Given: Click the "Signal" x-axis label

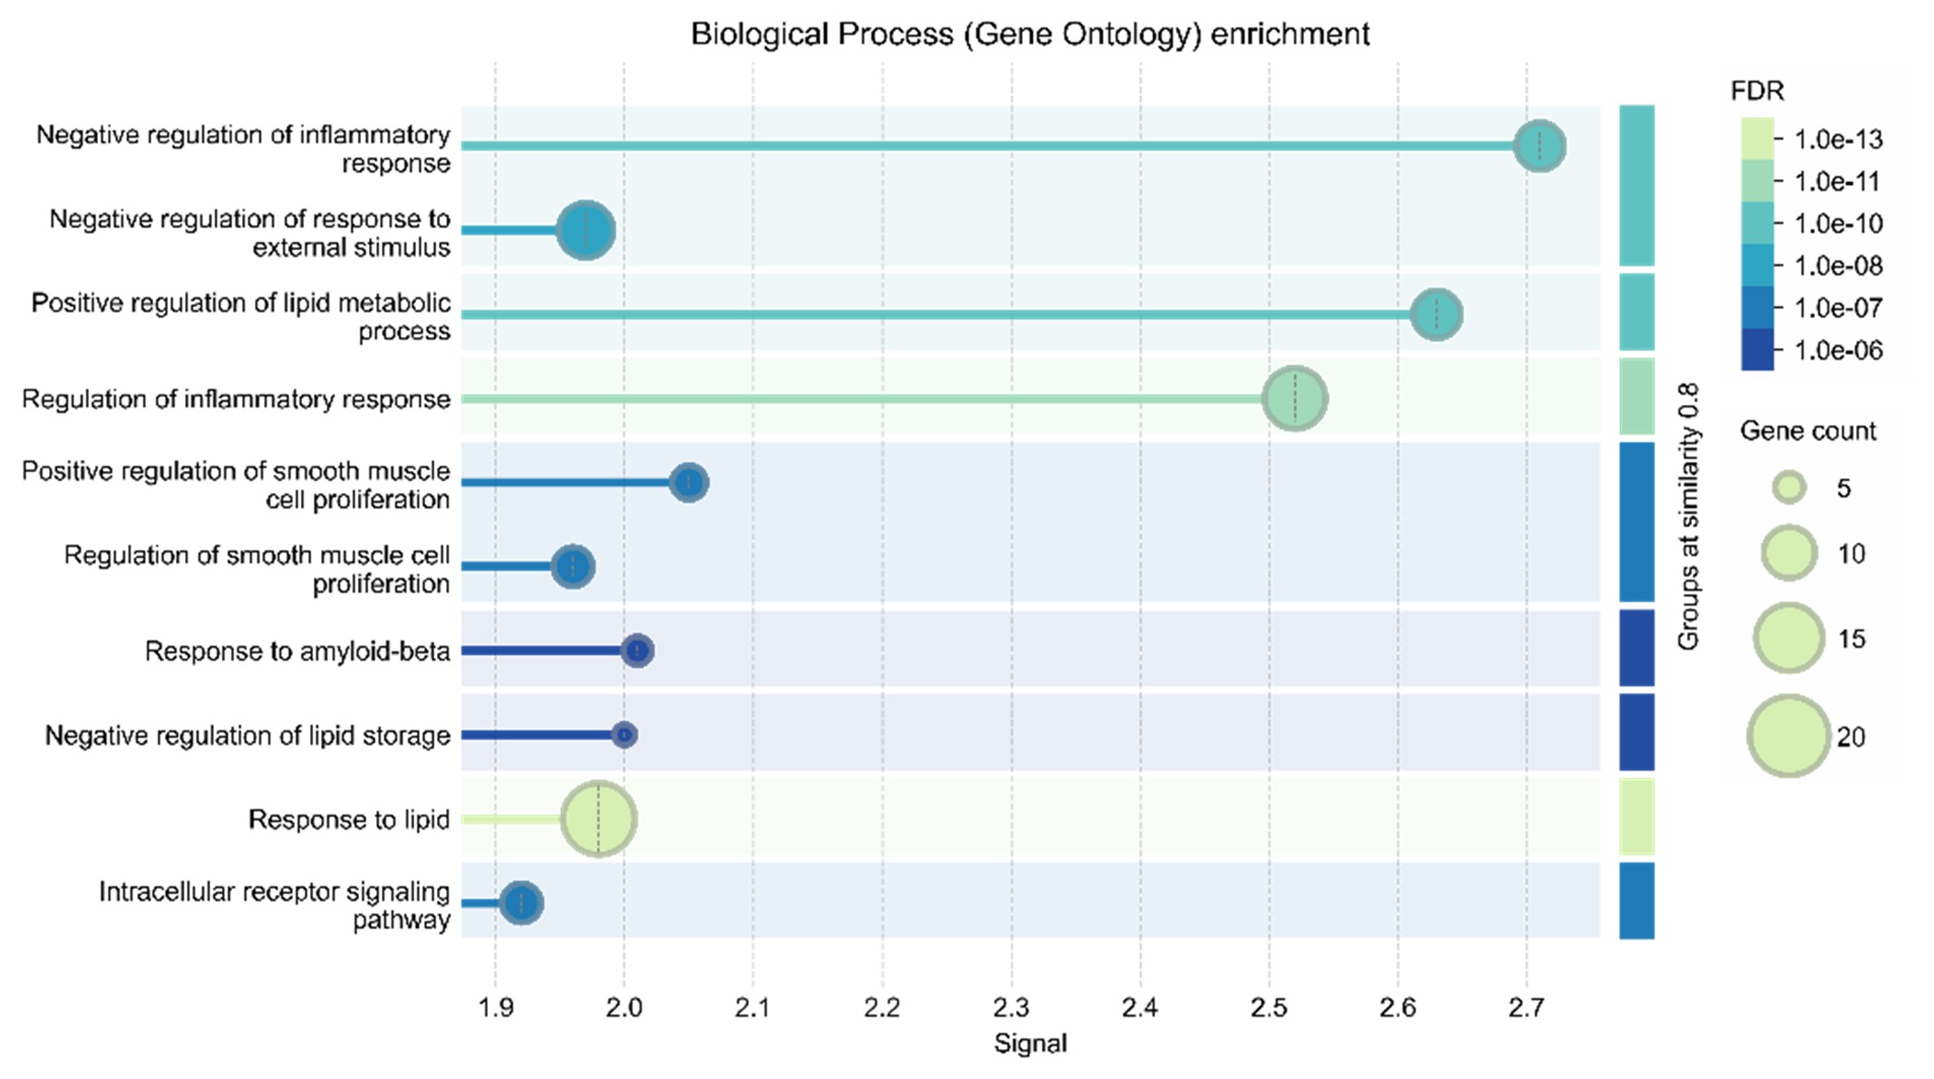Looking at the screenshot, I should (1030, 1044).
